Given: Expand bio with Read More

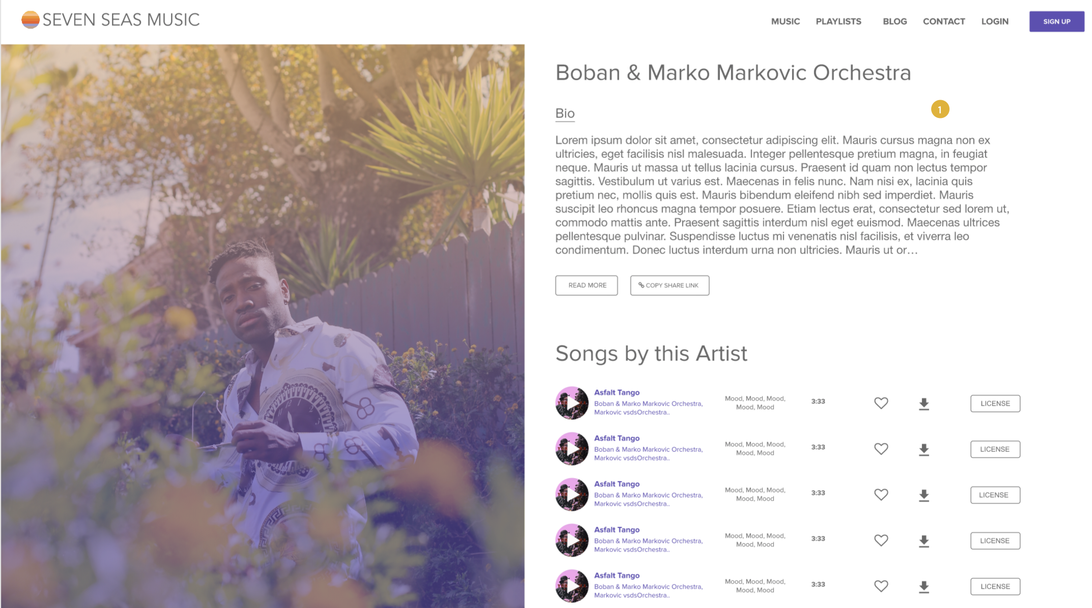Looking at the screenshot, I should click(586, 285).
